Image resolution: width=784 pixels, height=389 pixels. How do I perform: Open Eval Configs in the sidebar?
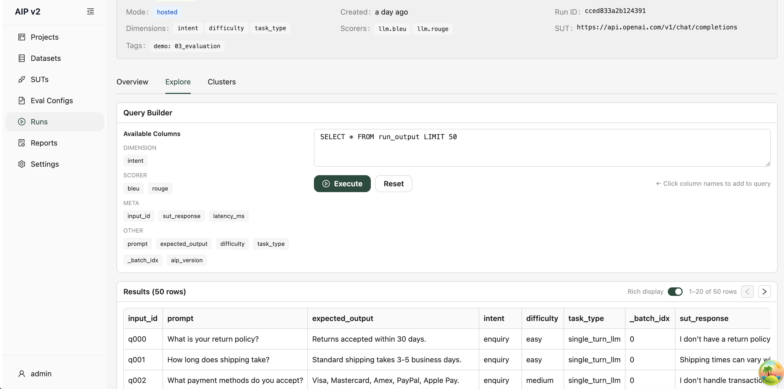click(x=55, y=101)
